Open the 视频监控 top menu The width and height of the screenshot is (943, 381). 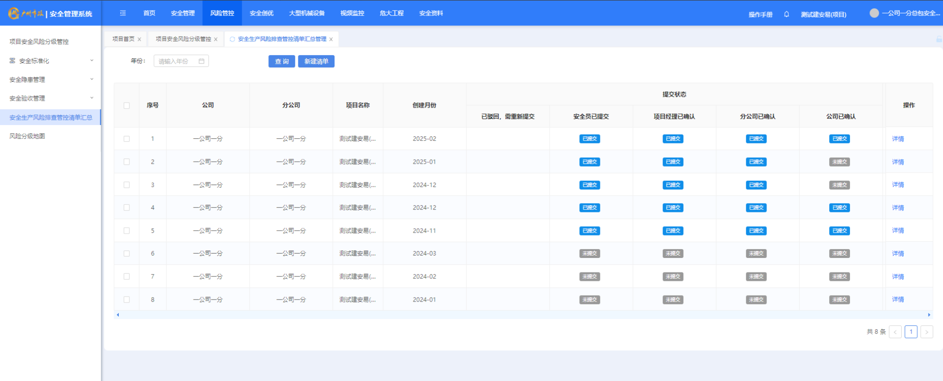352,13
